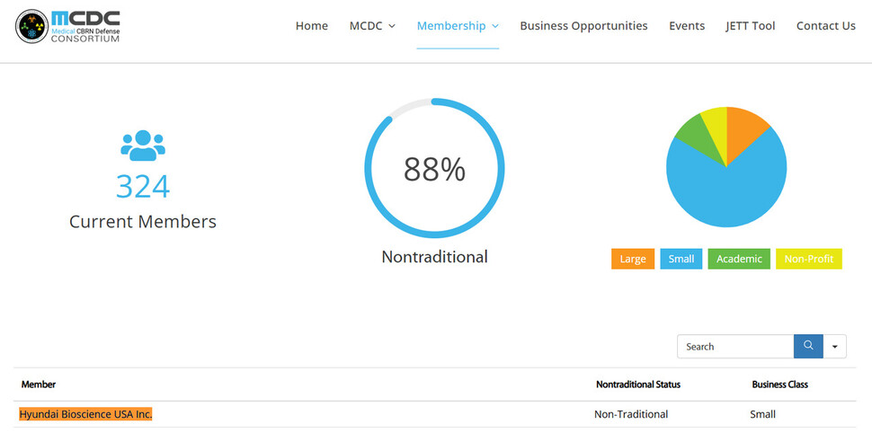Click the current members people icon
This screenshot has height=433, width=872.
[x=143, y=146]
